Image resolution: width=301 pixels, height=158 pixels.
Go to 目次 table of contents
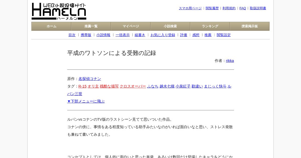(x=72, y=35)
